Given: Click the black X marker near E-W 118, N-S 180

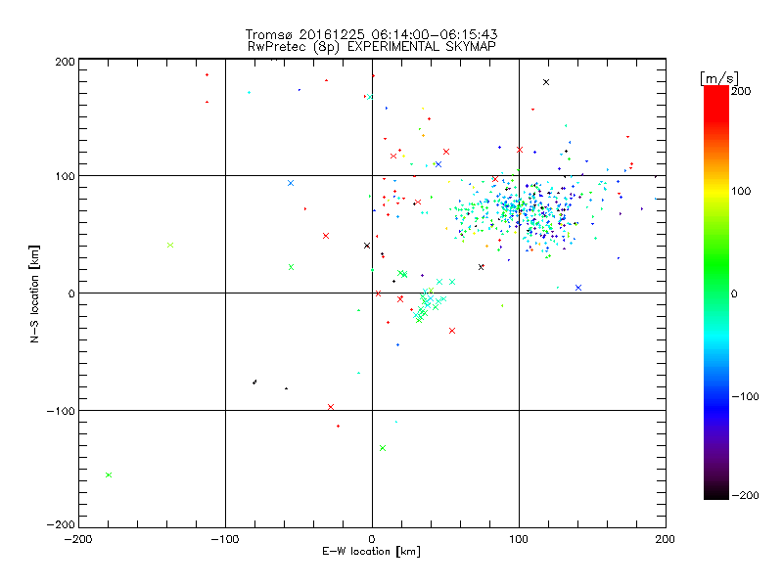Looking at the screenshot, I should click(x=546, y=82).
